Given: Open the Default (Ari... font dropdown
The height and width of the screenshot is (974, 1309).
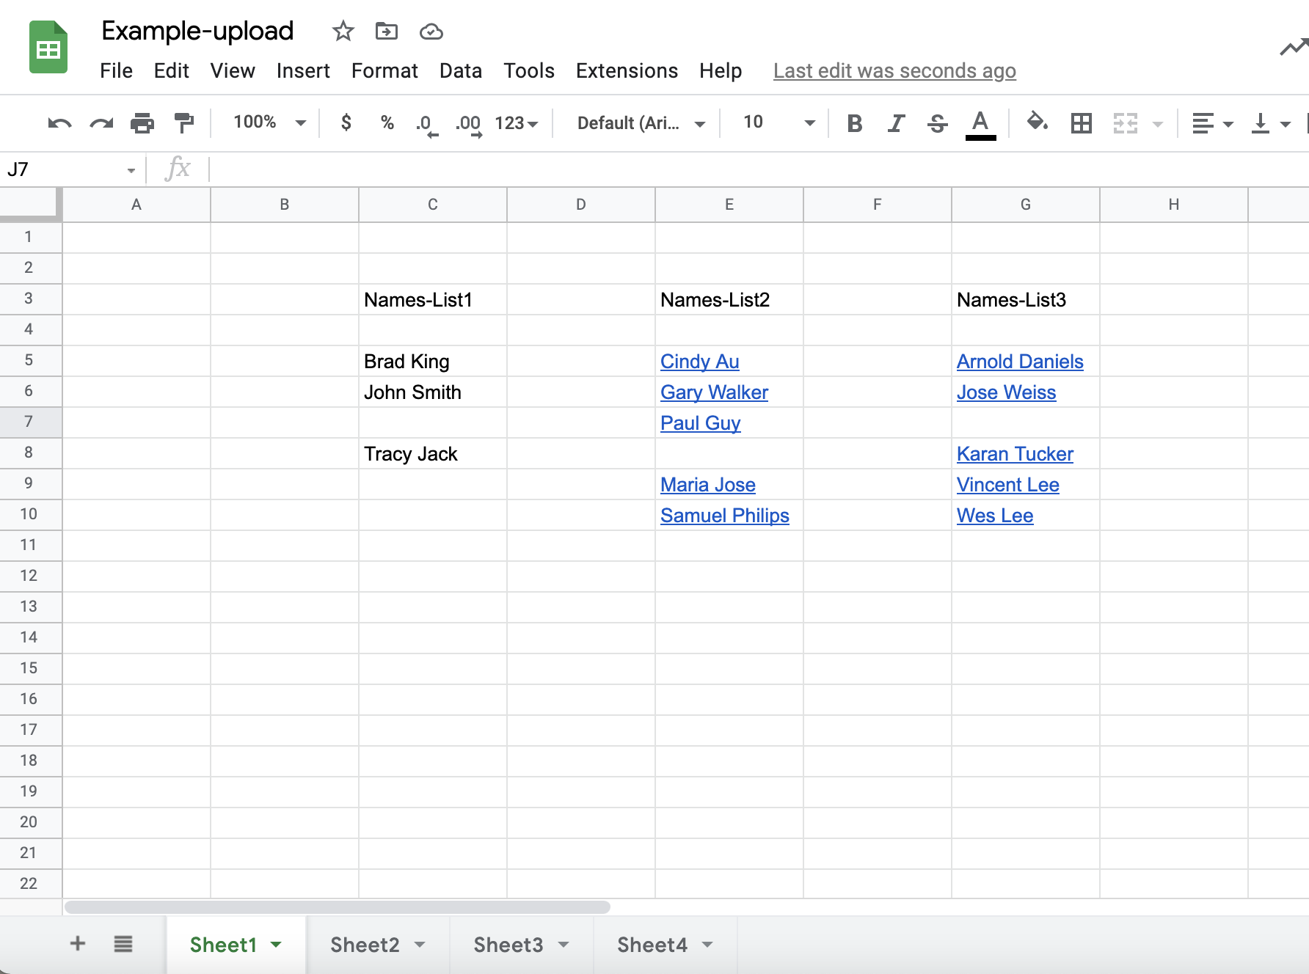Looking at the screenshot, I should 641,123.
